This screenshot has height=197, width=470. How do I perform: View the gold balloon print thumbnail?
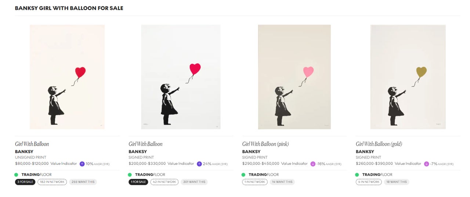pyautogui.click(x=408, y=77)
